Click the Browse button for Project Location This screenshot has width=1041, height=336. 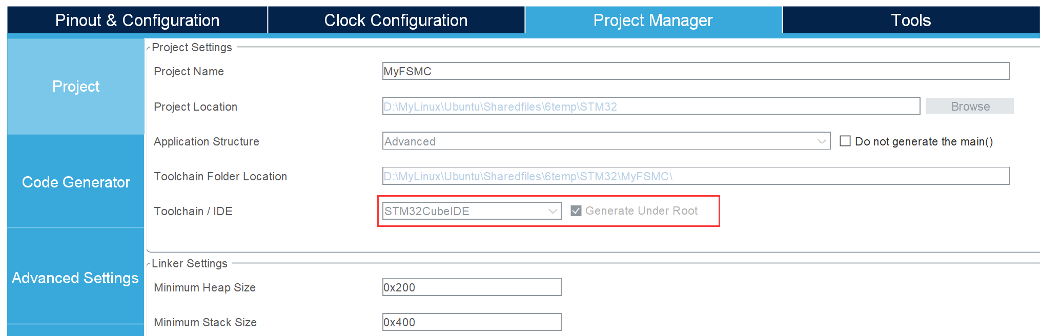click(970, 107)
